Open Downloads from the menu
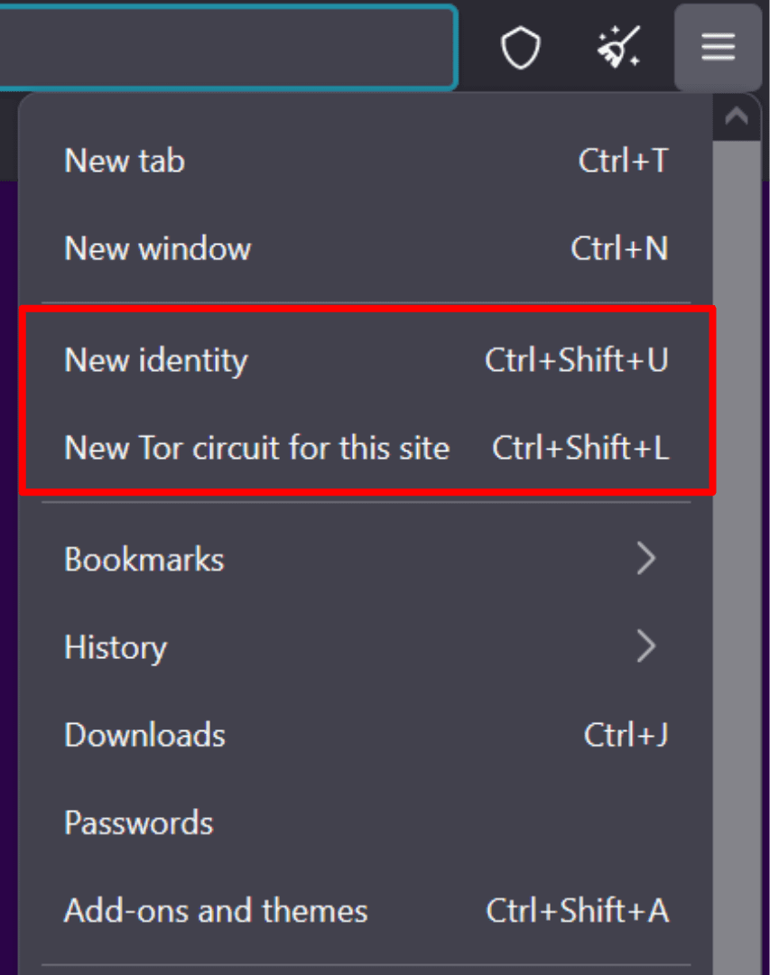Image resolution: width=770 pixels, height=975 pixels. [144, 735]
